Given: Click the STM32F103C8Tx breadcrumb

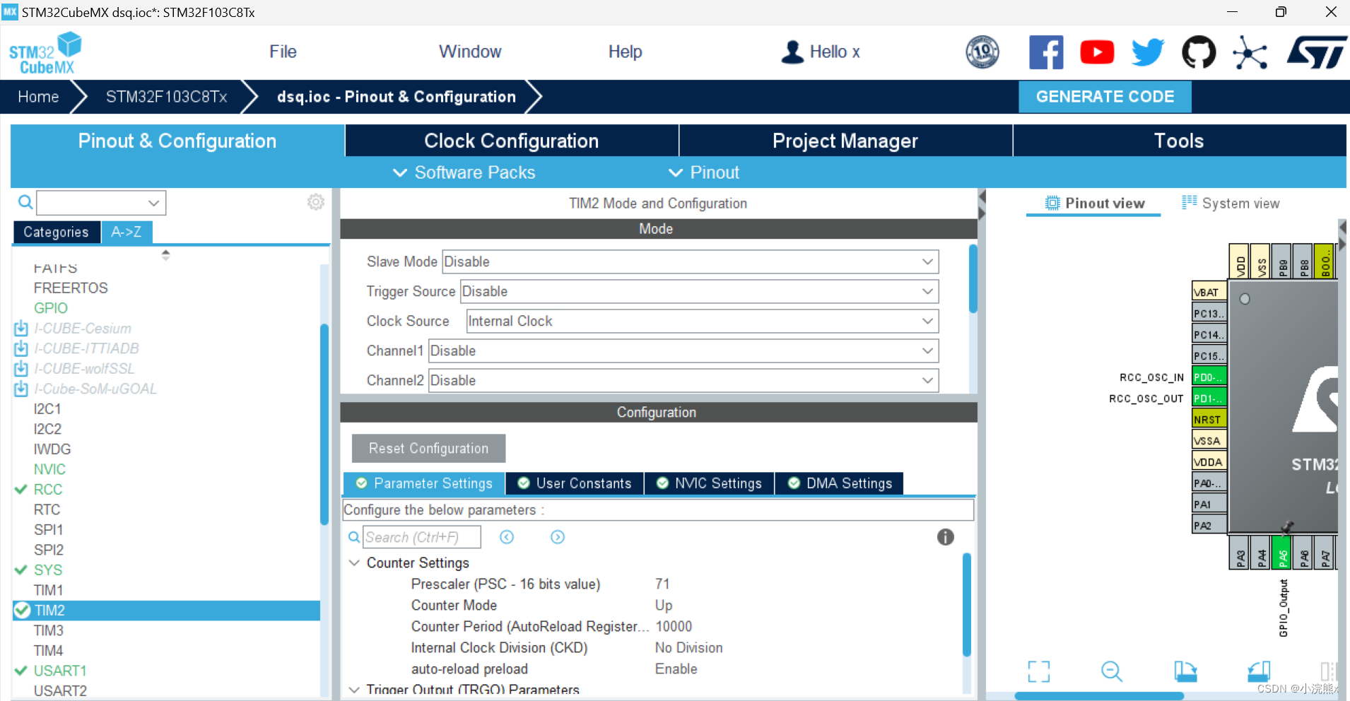Looking at the screenshot, I should pos(166,97).
